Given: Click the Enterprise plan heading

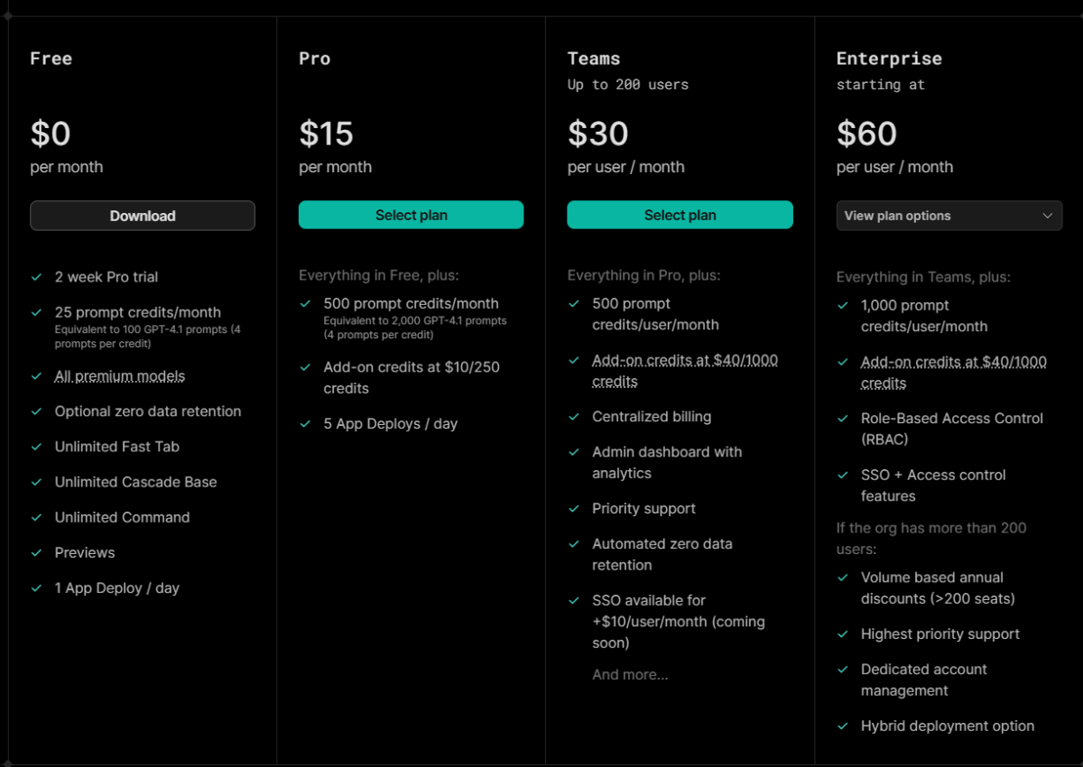Looking at the screenshot, I should coord(889,59).
